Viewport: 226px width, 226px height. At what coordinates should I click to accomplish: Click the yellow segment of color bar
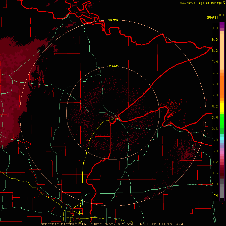click(x=222, y=107)
